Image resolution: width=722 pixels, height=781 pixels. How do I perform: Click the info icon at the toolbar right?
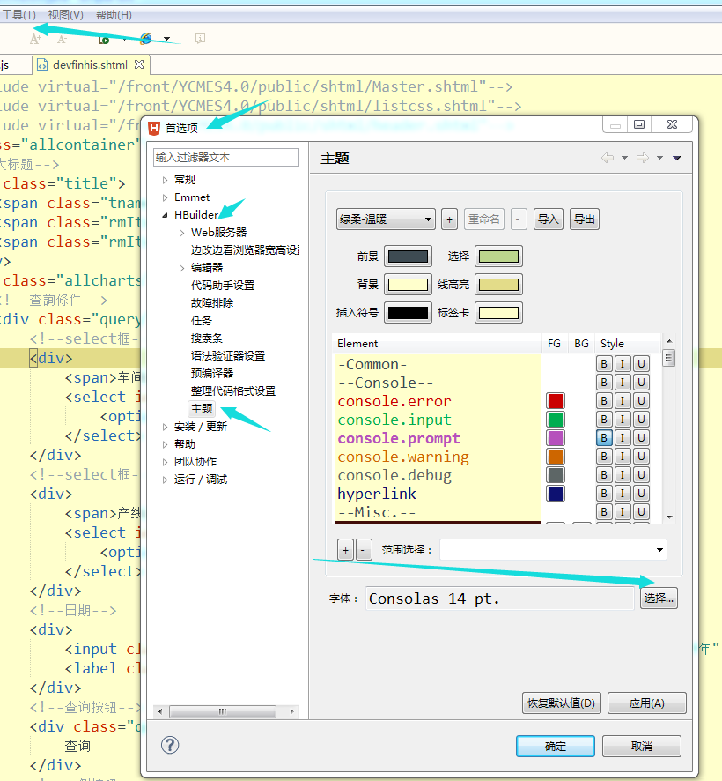[x=198, y=39]
